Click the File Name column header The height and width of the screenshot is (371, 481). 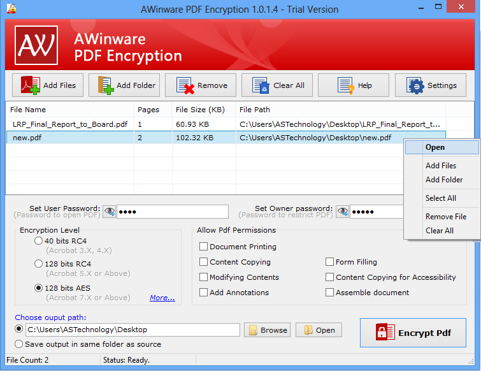[x=69, y=110]
